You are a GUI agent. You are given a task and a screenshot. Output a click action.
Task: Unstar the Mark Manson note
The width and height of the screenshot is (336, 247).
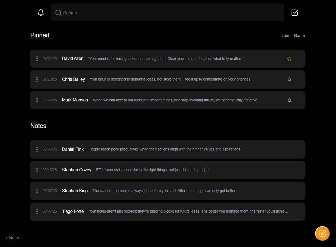click(x=289, y=100)
